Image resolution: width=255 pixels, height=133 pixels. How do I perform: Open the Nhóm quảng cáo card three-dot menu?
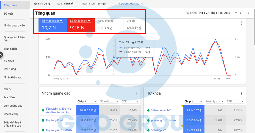tap(136, 94)
